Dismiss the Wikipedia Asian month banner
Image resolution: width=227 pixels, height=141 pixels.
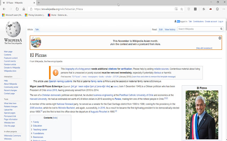220,38
